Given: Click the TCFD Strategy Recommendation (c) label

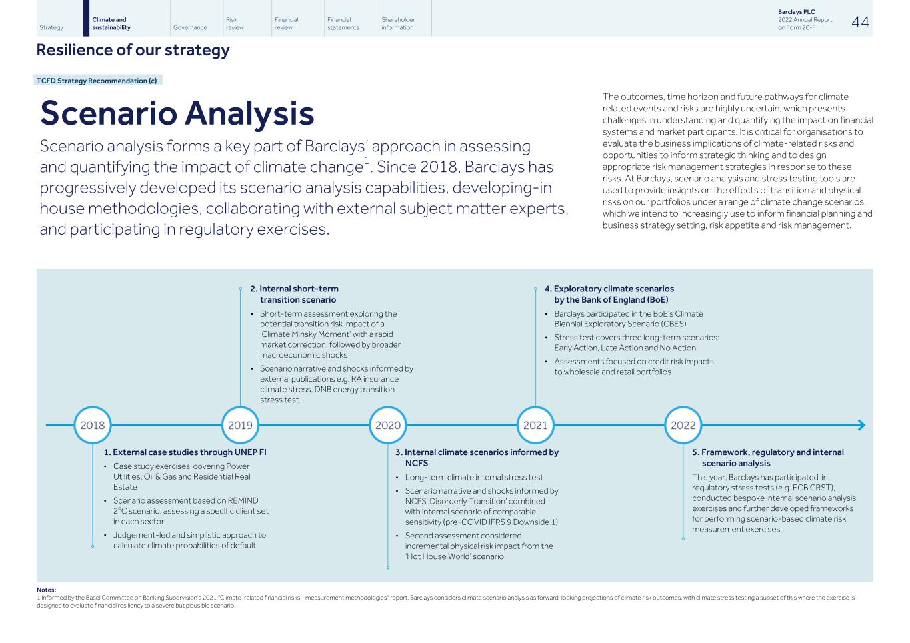Looking at the screenshot, I should pyautogui.click(x=97, y=81).
